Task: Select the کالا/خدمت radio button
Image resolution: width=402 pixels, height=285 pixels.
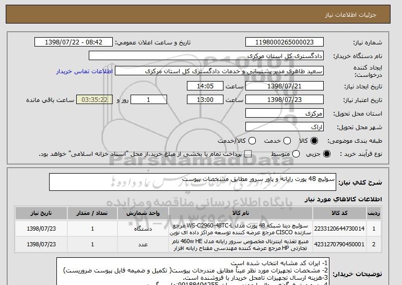Action: click(252, 141)
